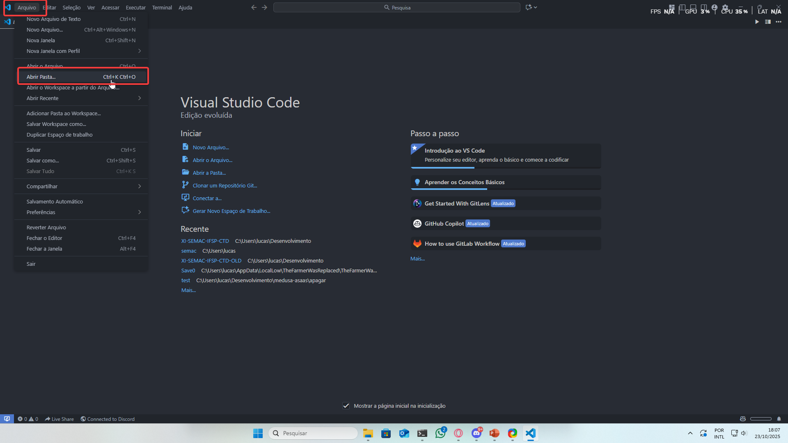Click the Pesquisa command center search box
The height and width of the screenshot is (443, 788).
tap(396, 7)
